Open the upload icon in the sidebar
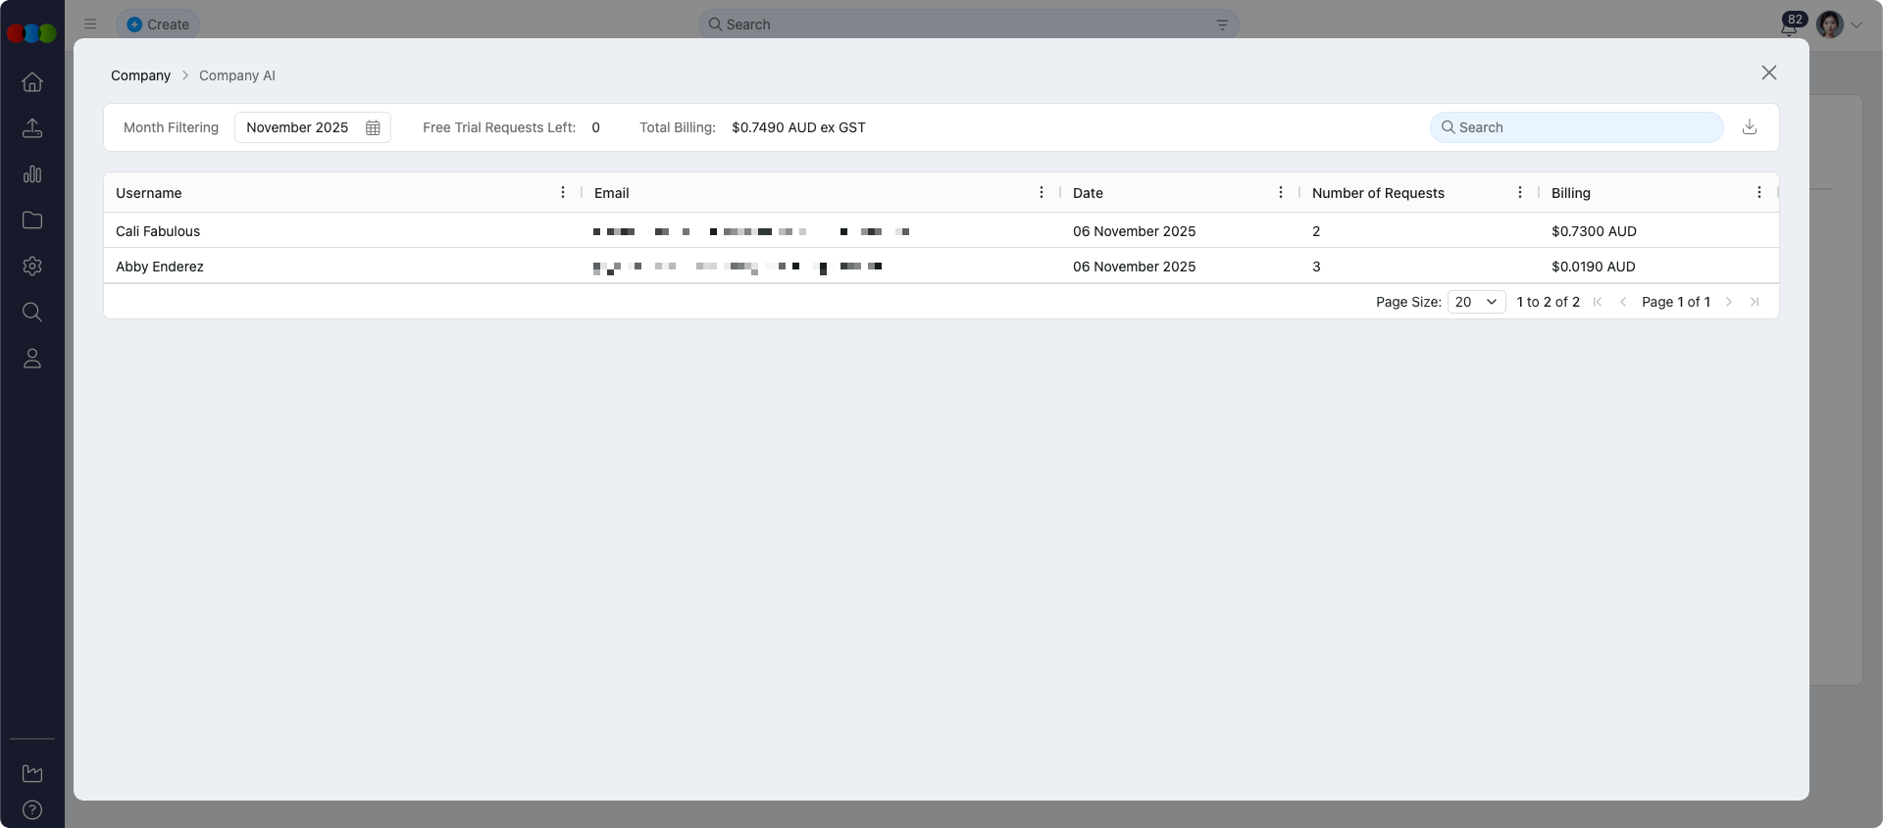 coord(32,128)
